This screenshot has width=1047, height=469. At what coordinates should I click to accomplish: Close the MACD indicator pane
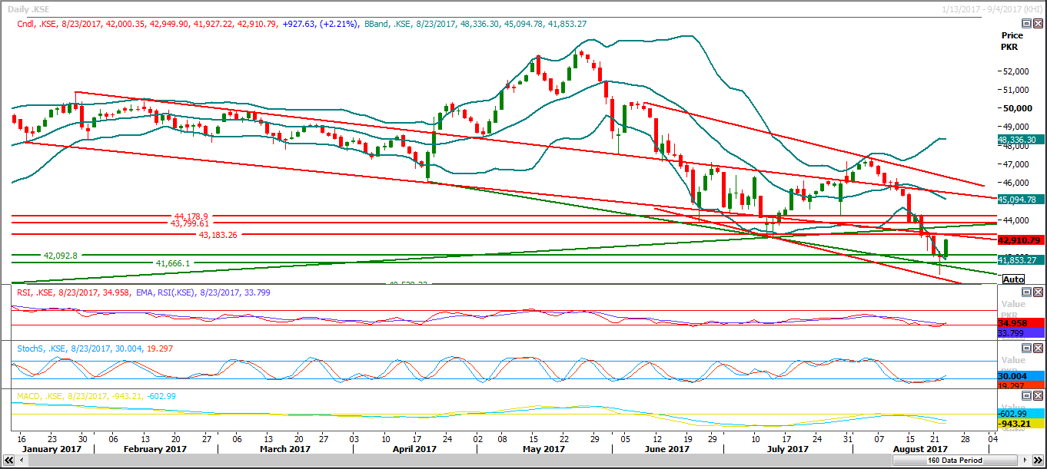pyautogui.click(x=1039, y=395)
